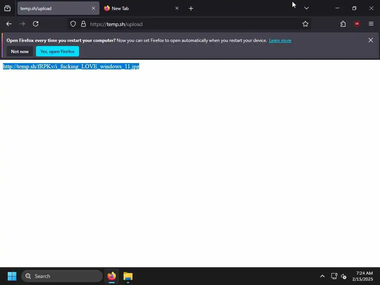Open the clock showing 7:24 AM
Viewport: 380px width, 285px height.
pos(363,276)
